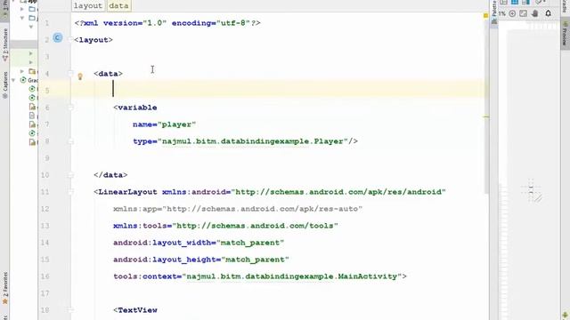This screenshot has height=320, width=570.
Task: Place cursor on empty highlighted line 5
Action: [x=278, y=89]
